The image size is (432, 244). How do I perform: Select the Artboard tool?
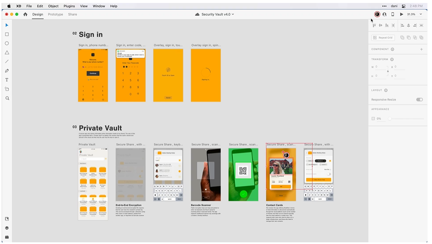(x=7, y=89)
